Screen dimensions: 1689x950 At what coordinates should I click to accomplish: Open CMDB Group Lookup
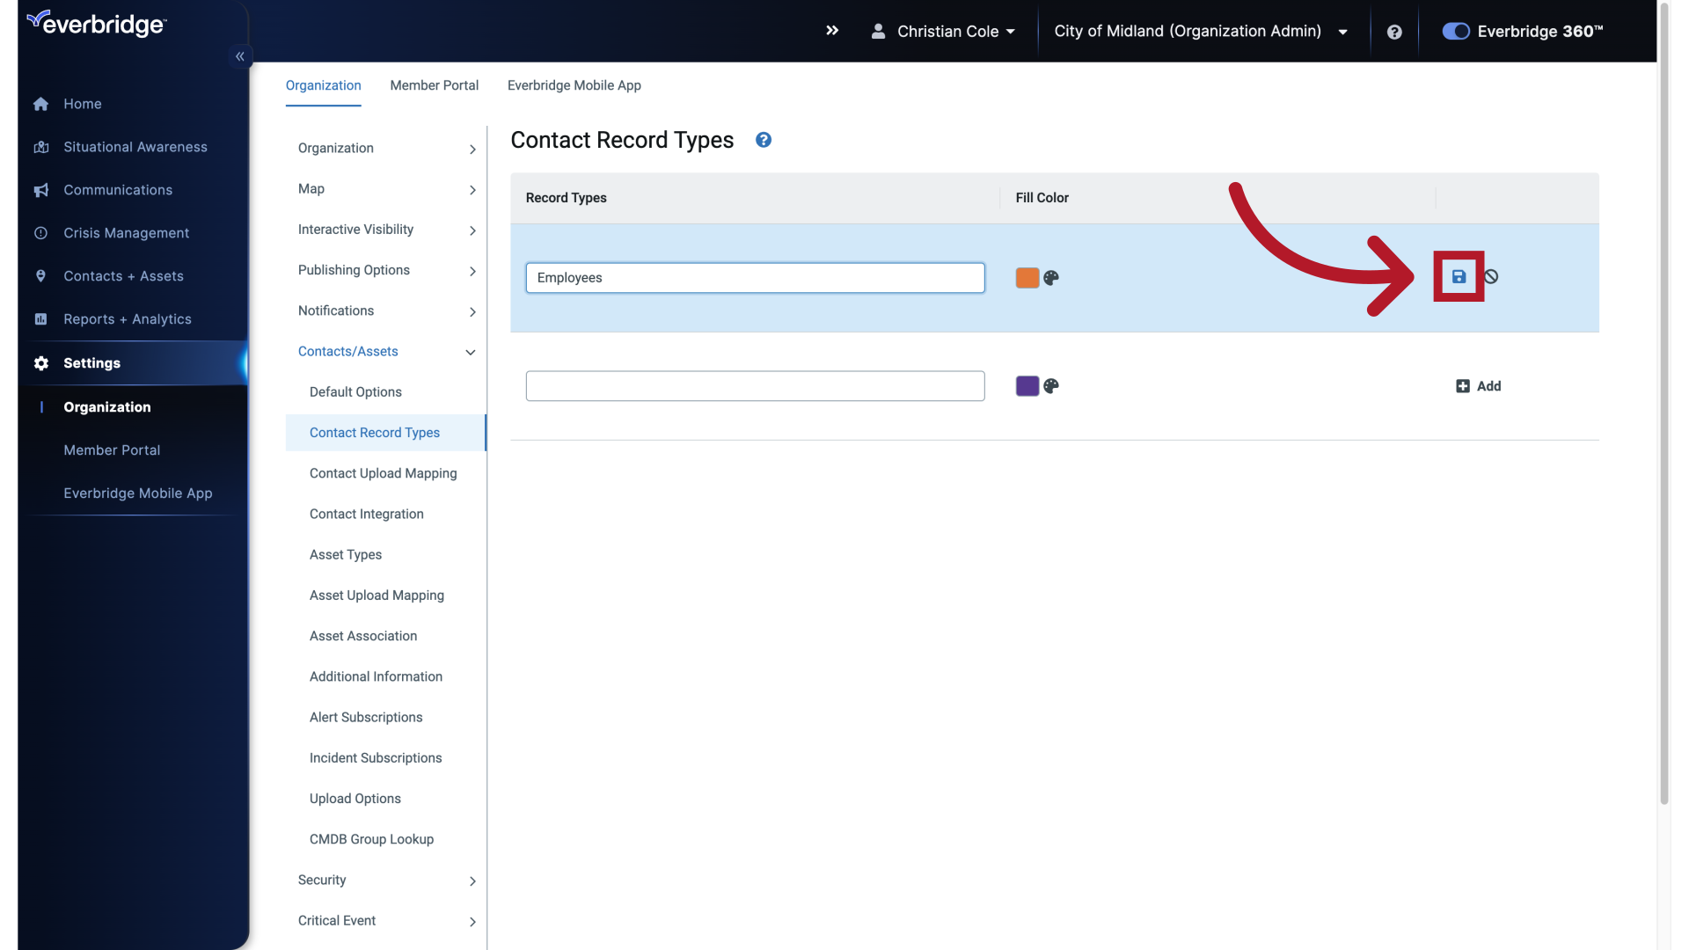click(371, 839)
